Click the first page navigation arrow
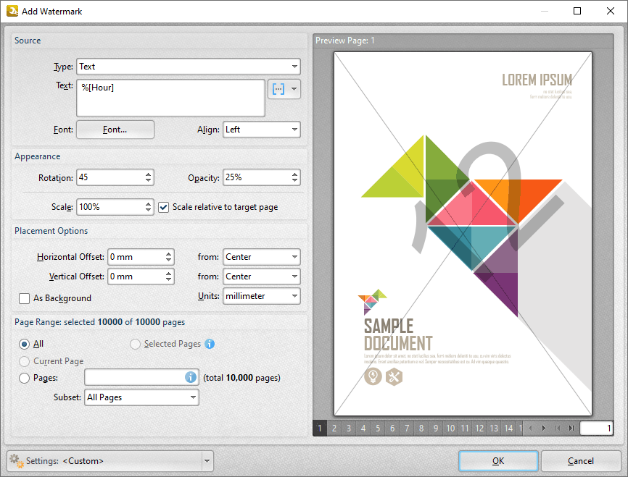628x477 pixels. pyautogui.click(x=558, y=429)
